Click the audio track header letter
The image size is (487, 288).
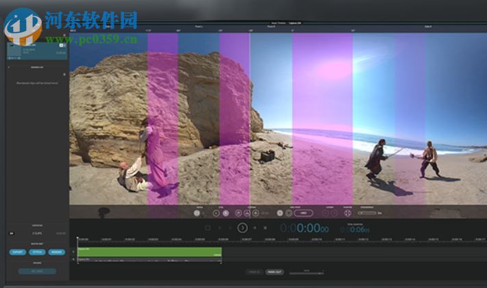pos(73,259)
